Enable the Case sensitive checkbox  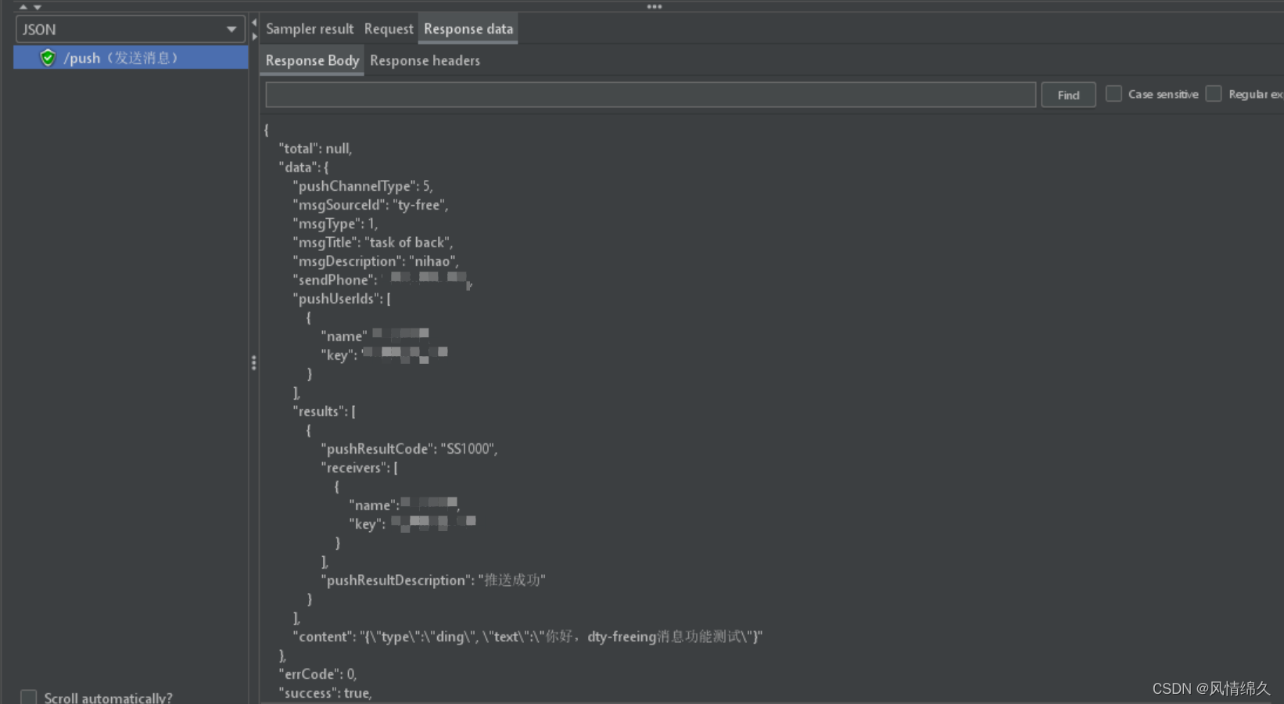click(x=1114, y=93)
